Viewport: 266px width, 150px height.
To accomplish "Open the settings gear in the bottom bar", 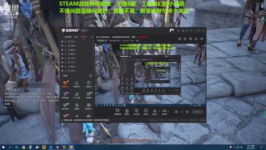I will [x=187, y=112].
